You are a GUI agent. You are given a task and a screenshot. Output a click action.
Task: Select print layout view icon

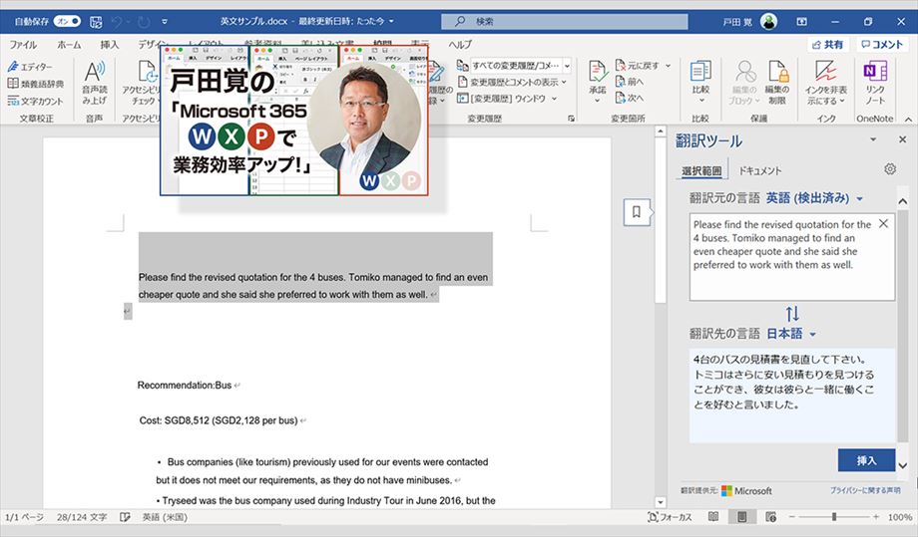pyautogui.click(x=741, y=517)
